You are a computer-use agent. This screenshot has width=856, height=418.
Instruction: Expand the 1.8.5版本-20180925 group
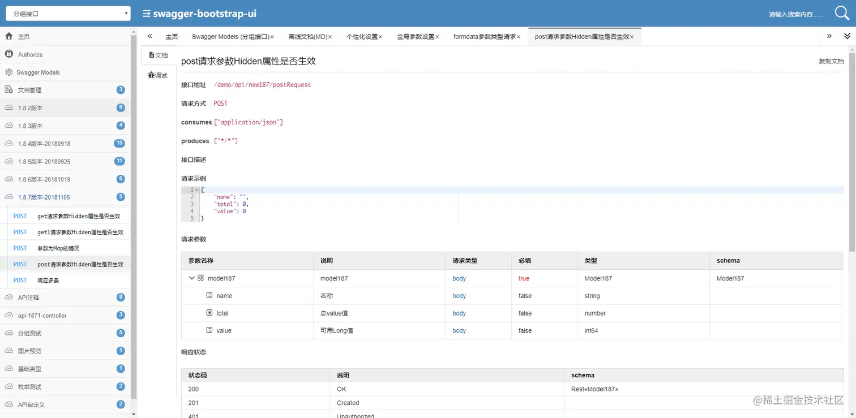[65, 161]
